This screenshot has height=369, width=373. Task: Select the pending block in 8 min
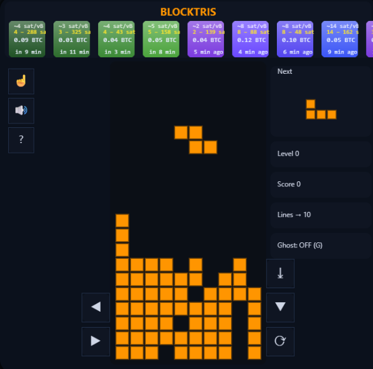[x=161, y=39]
